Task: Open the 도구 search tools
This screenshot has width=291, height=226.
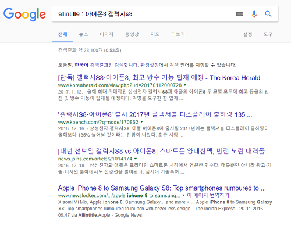Action: 268,34
